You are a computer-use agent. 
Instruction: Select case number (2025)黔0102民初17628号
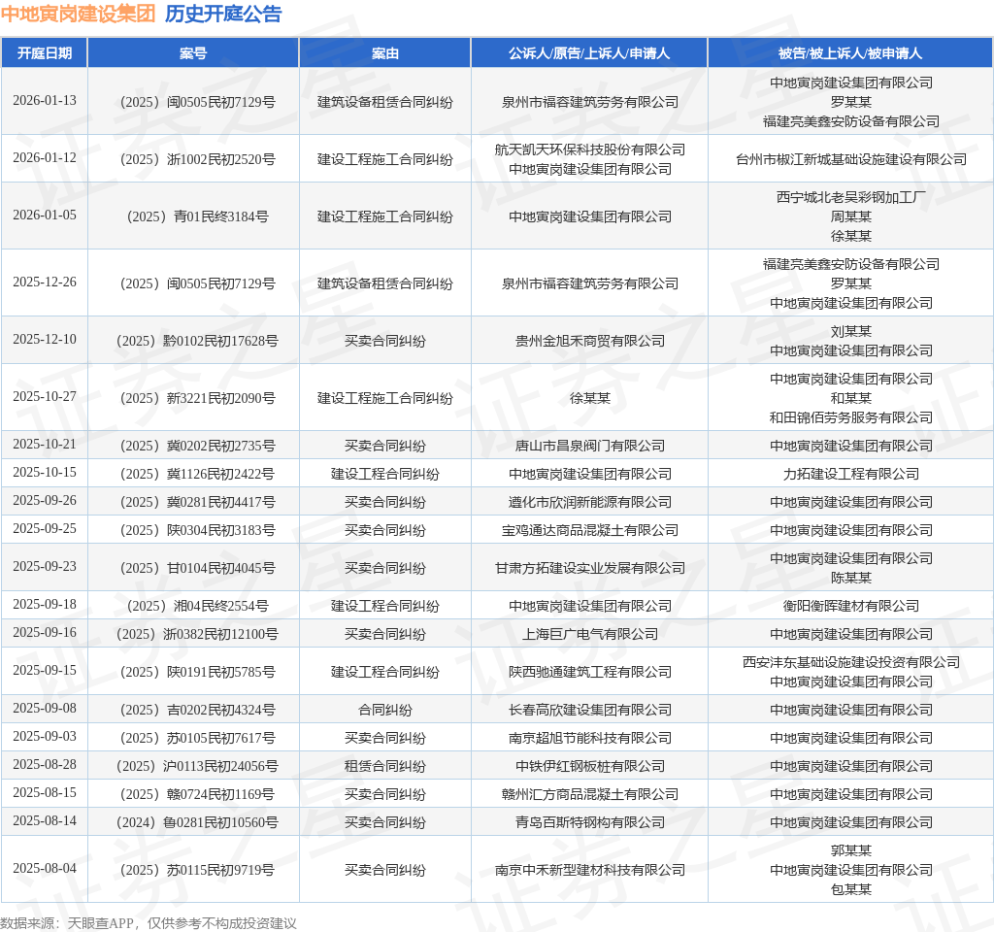click(197, 341)
